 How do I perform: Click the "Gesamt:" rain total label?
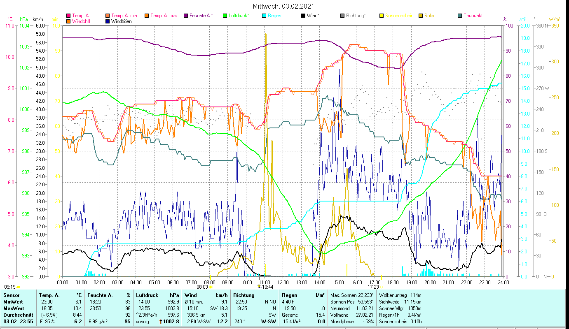click(x=290, y=315)
